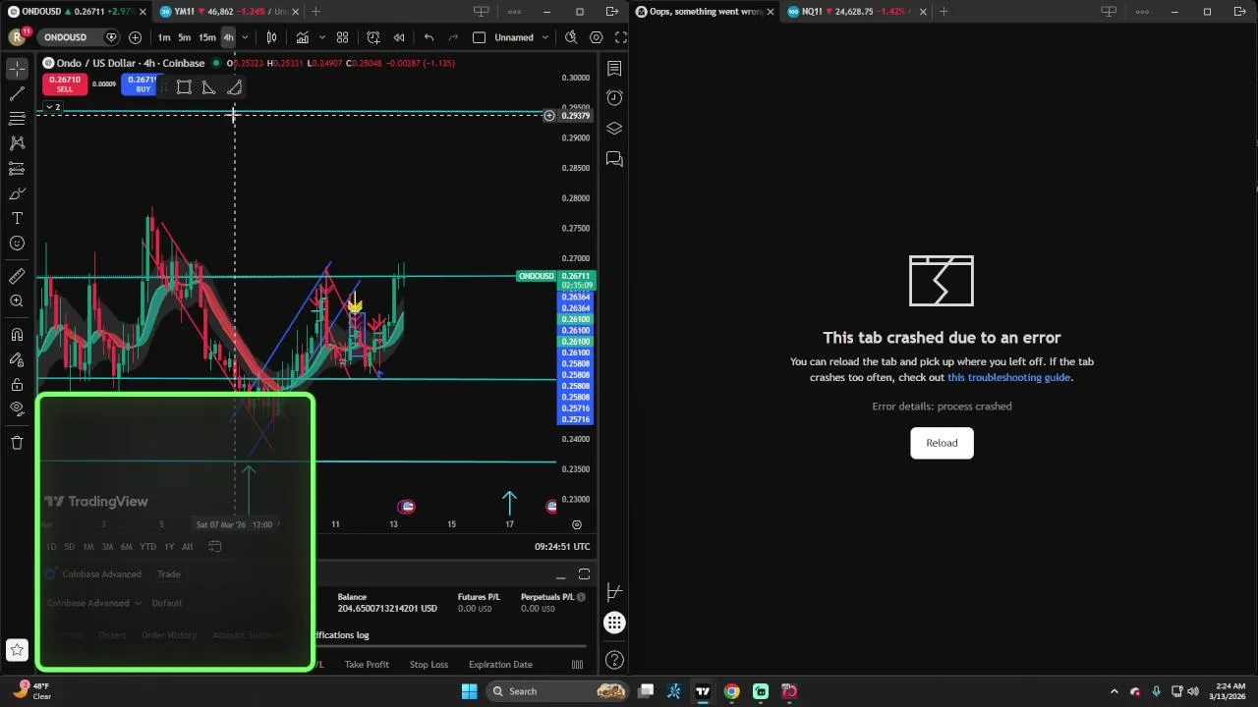
Task: Click the Windows taskbar Search box
Action: 557,691
